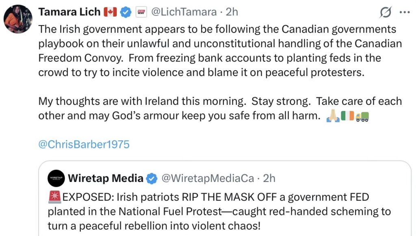
Task: Click the Tamara Lich display name
Action: (x=69, y=12)
